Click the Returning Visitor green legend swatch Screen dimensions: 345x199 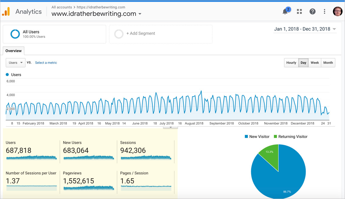[x=275, y=137]
